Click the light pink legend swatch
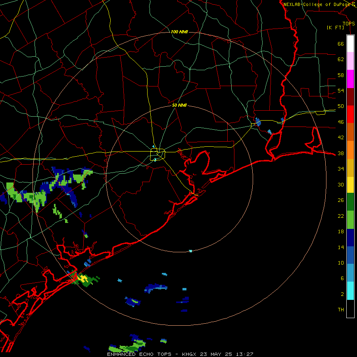The width and height of the screenshot is (357, 357). (350, 61)
